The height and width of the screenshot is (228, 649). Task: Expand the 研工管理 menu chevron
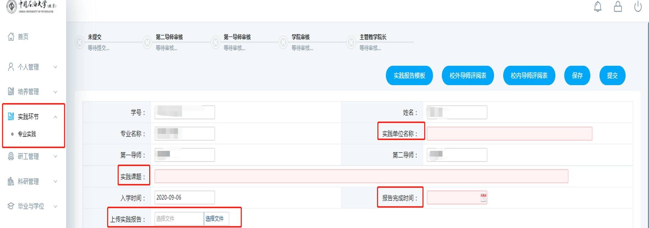55,157
